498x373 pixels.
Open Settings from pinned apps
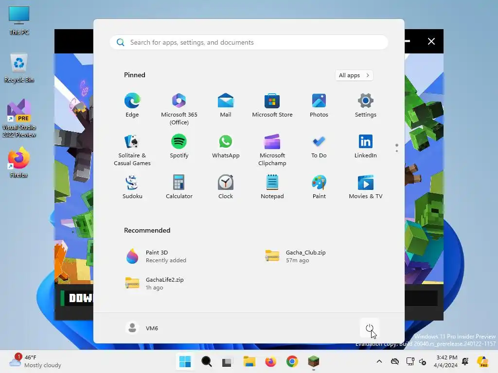pos(366,105)
